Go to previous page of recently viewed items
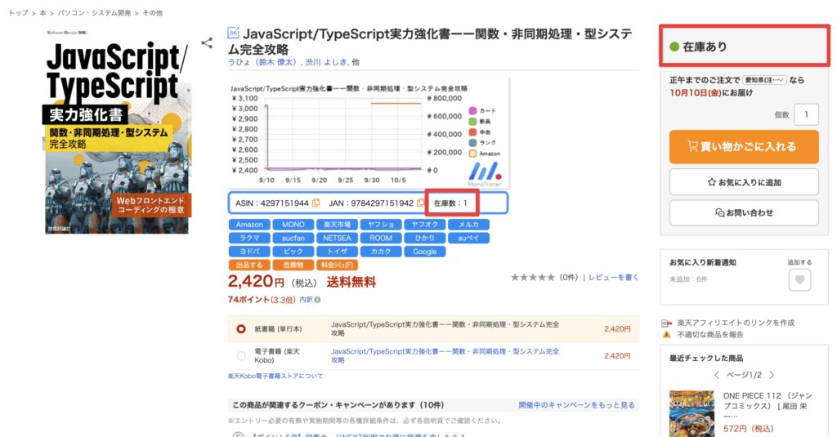Viewport: 837px width, 437px height. coord(718,375)
